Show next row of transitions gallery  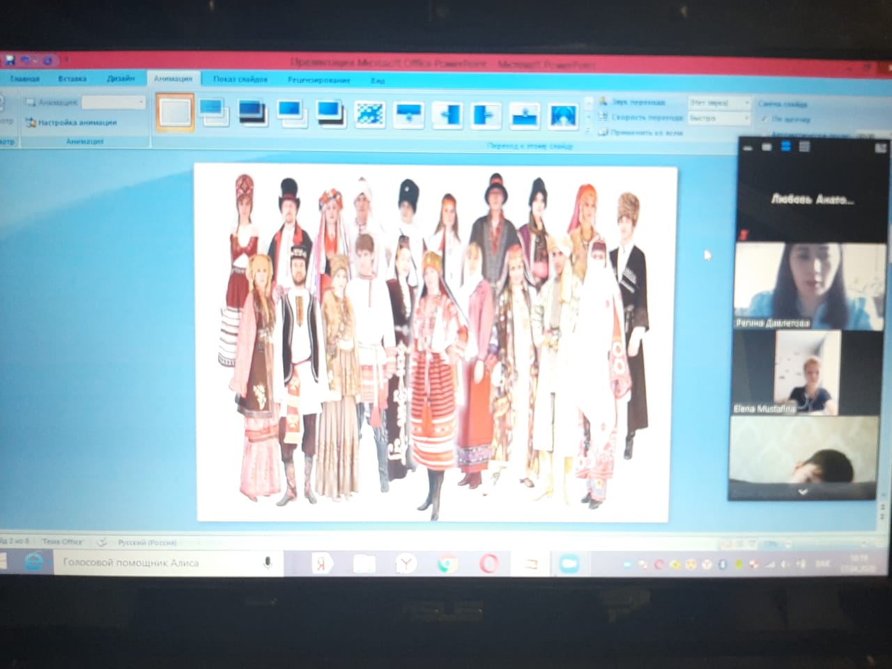[589, 116]
